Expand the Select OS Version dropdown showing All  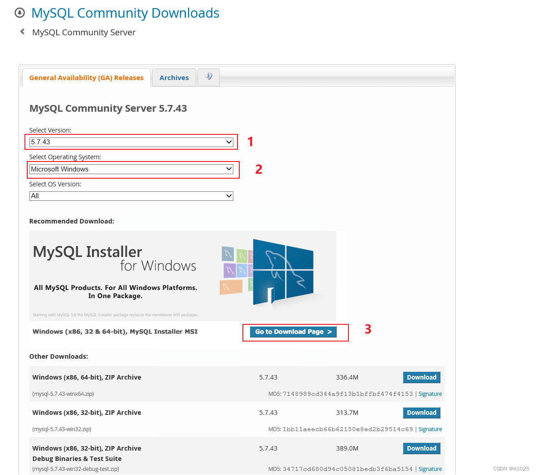[131, 195]
